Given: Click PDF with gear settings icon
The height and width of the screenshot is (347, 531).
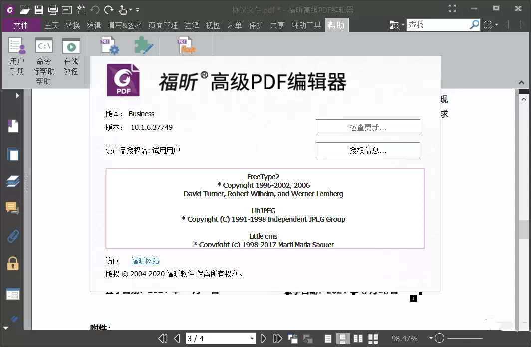Looking at the screenshot, I should coord(110,46).
